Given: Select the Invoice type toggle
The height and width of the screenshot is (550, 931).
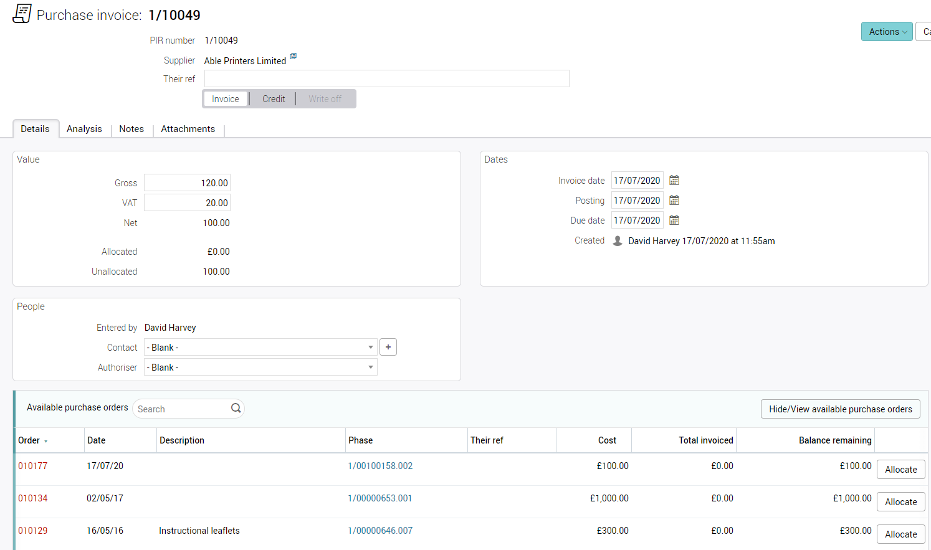Looking at the screenshot, I should 225,99.
